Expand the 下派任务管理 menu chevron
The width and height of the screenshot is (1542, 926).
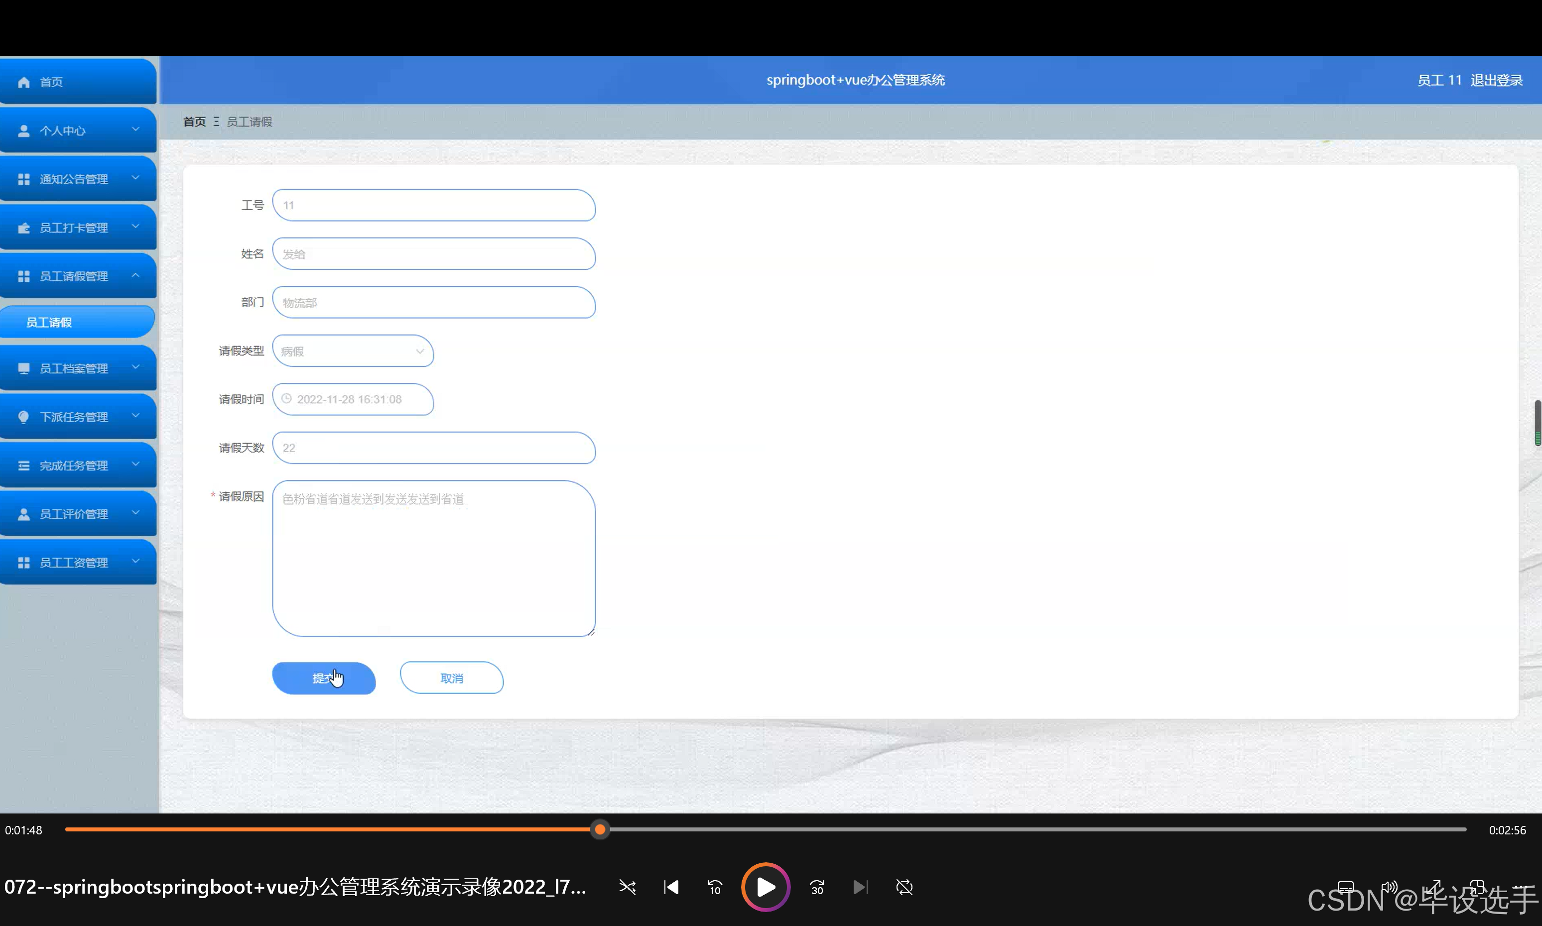tap(135, 416)
